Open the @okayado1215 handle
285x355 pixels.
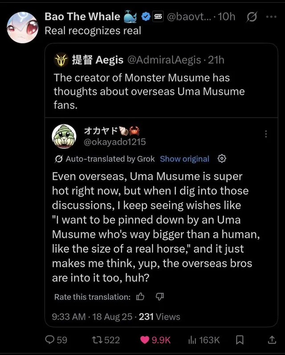point(114,142)
